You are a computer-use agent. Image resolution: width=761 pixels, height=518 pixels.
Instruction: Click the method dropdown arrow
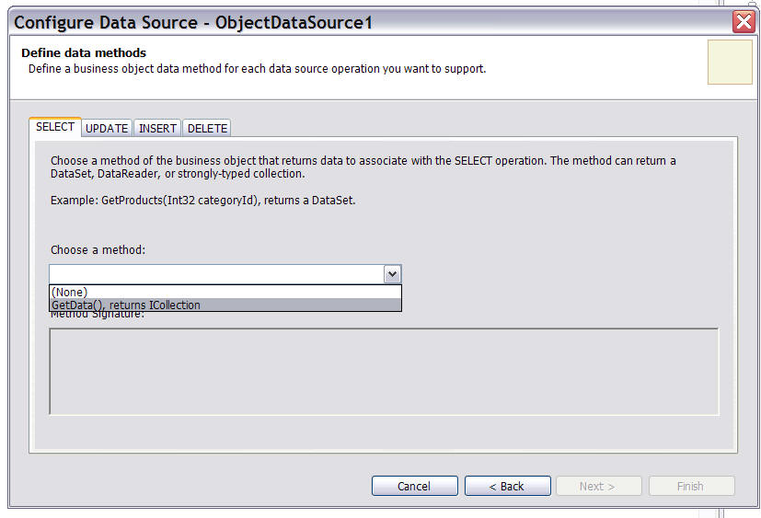point(392,274)
